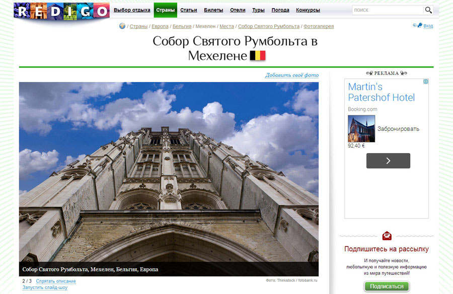Open the Выбор отдыха menu

click(132, 10)
